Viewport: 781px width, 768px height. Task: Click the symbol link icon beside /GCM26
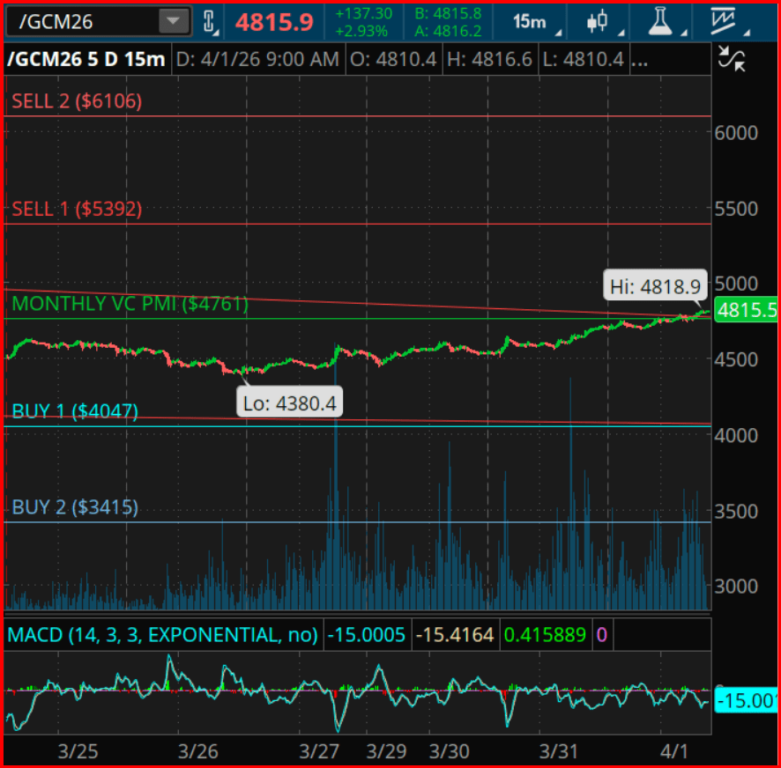(x=209, y=21)
